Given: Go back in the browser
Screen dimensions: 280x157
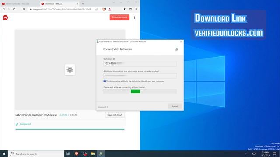Looking at the screenshot, I should [x=4, y=9].
